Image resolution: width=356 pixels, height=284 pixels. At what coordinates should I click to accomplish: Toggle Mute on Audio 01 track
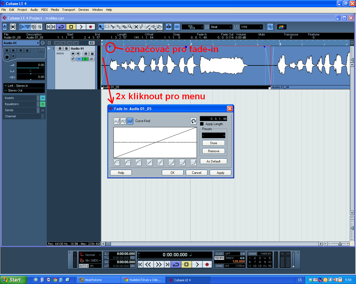(x=60, y=49)
